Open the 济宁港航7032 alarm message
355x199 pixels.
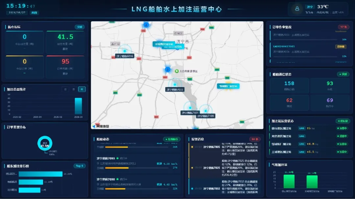click(x=224, y=187)
